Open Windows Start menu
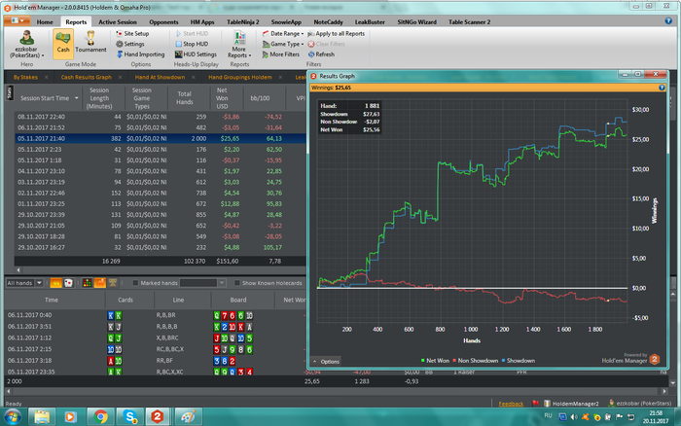The height and width of the screenshot is (426, 681). 12,417
